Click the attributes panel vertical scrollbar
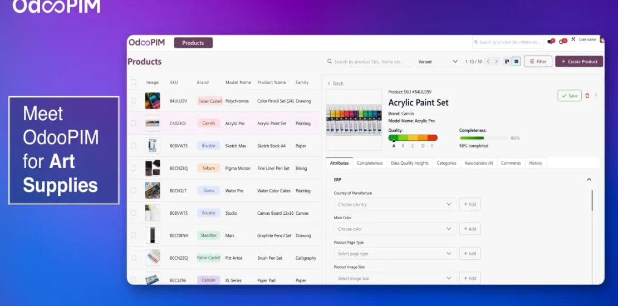 point(592,200)
